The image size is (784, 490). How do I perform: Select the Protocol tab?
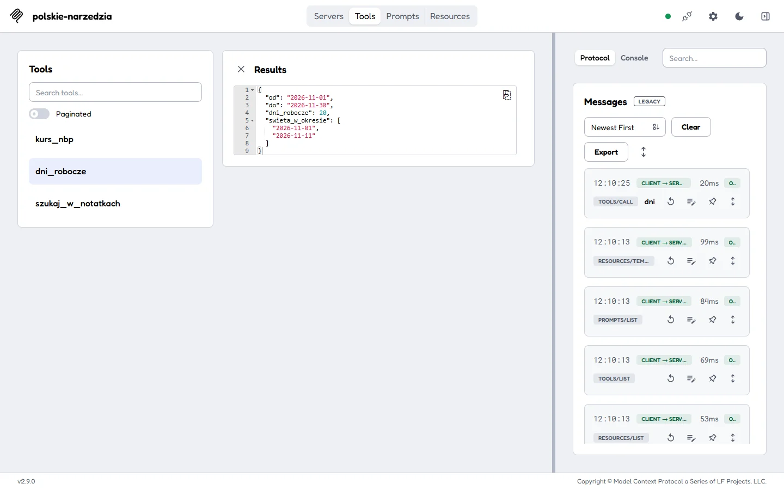tap(595, 58)
